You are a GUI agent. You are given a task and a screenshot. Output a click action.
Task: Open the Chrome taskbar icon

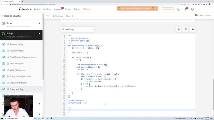(43, 118)
